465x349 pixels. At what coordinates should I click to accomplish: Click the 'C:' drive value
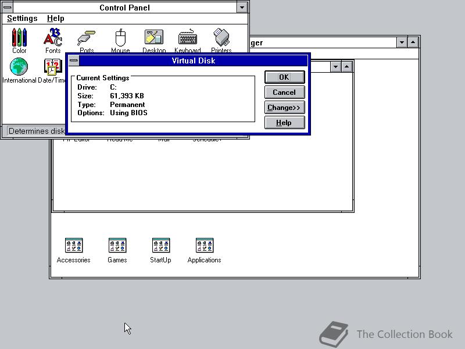pos(113,87)
